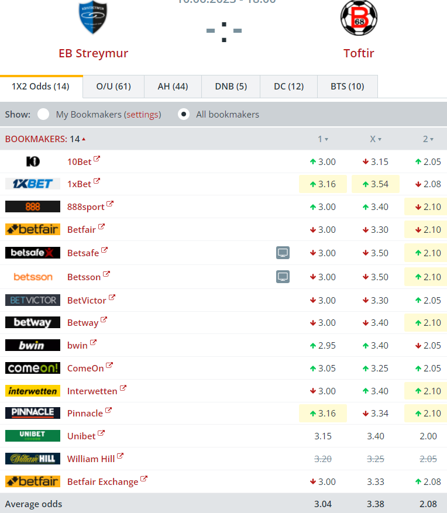
Task: Switch to the DNB (5) tab
Action: [231, 87]
